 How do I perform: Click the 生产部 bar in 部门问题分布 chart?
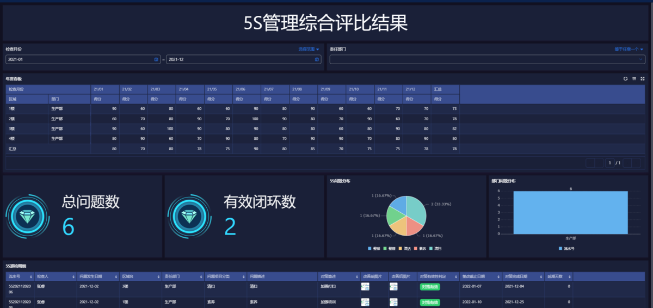click(570, 212)
